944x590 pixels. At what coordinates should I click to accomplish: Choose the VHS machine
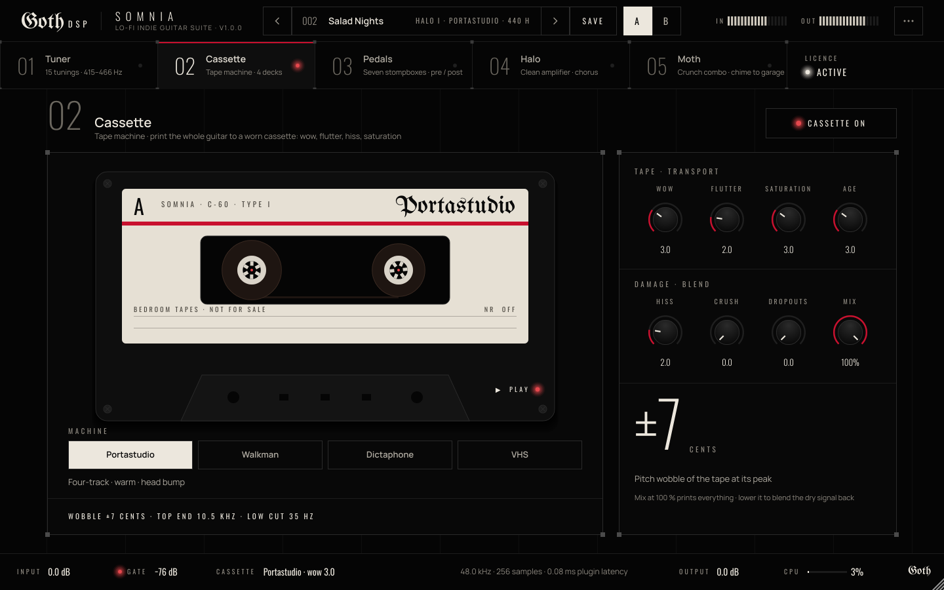coord(520,455)
